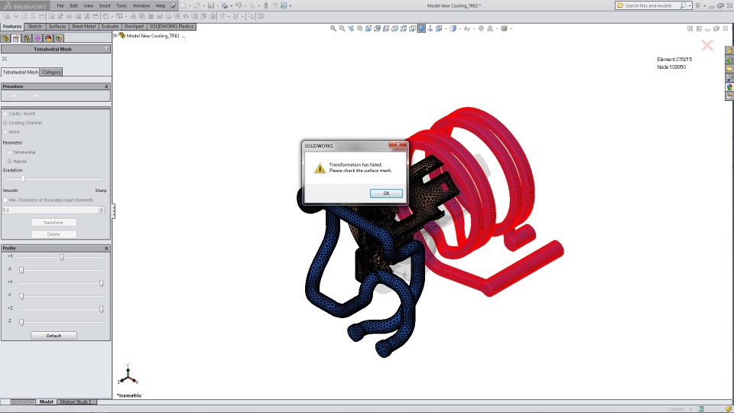
Task: Click the Transform button
Action: click(54, 223)
